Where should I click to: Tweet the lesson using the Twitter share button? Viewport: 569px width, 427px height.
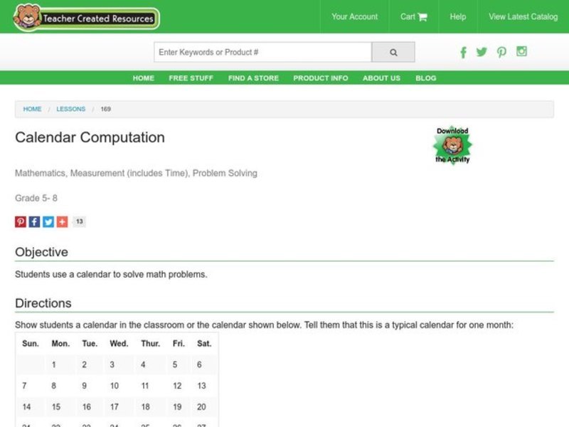(48, 221)
